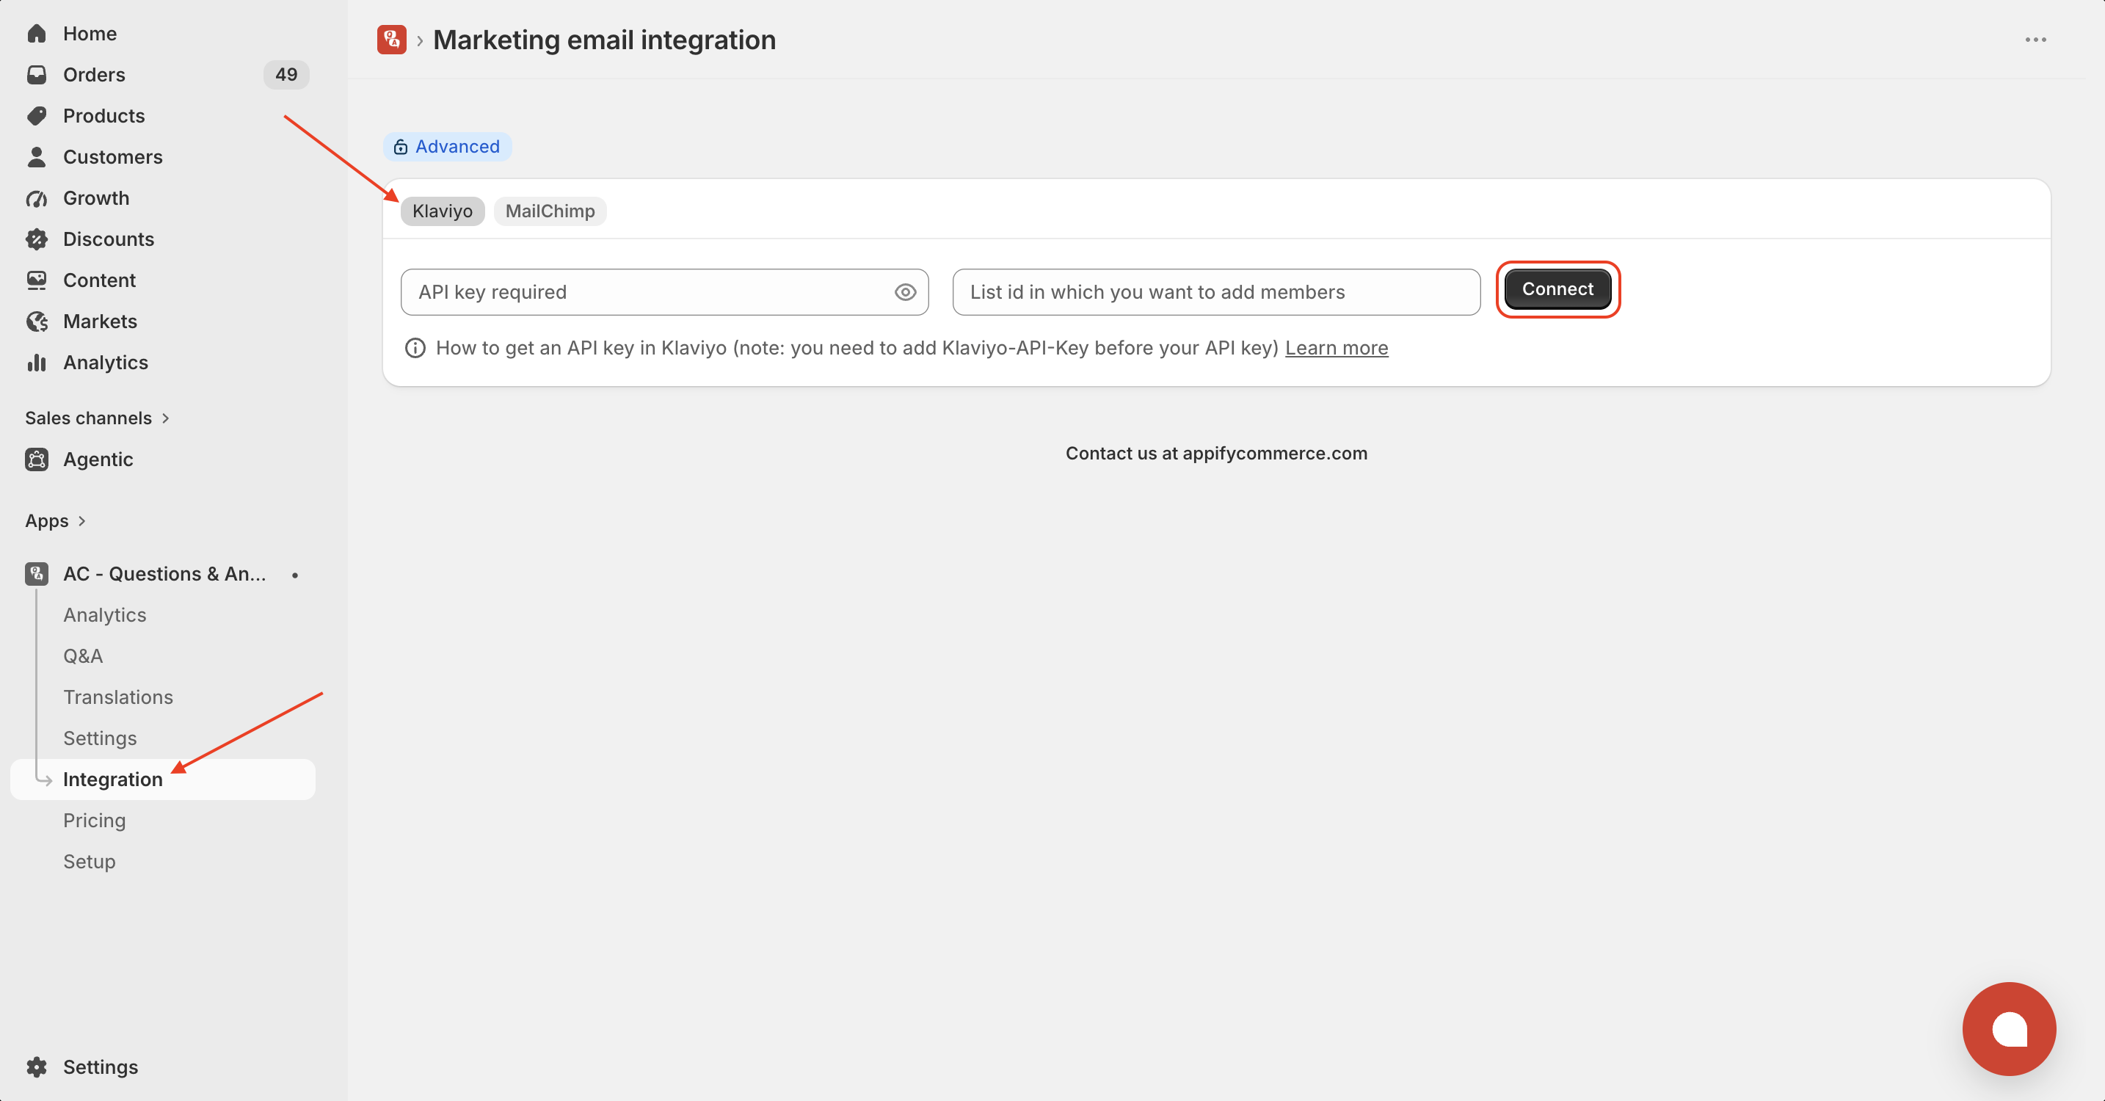Click the Home house icon

coord(37,34)
